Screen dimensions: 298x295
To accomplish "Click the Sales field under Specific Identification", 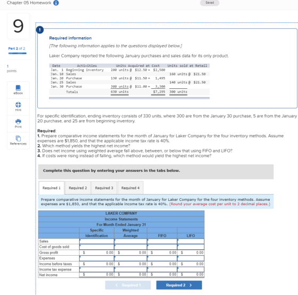I will [x=97, y=241].
